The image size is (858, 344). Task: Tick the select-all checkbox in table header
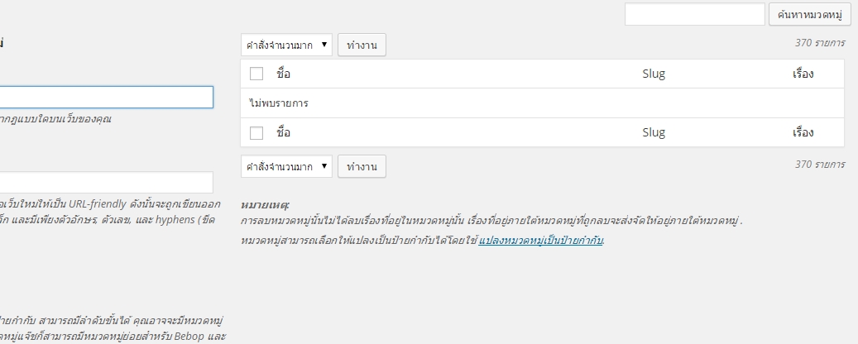pos(256,74)
